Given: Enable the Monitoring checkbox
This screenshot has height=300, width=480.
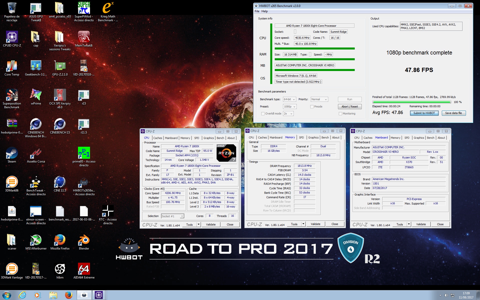Looking at the screenshot, I should pyautogui.click(x=340, y=113).
